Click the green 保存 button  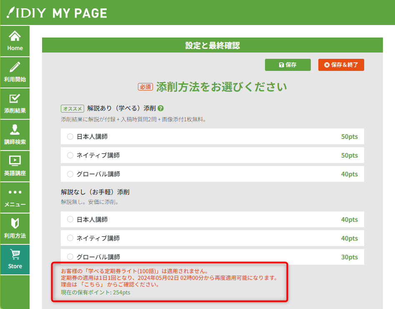(x=287, y=65)
